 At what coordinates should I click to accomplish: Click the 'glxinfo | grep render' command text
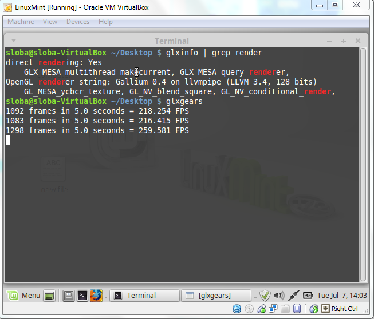coord(214,53)
